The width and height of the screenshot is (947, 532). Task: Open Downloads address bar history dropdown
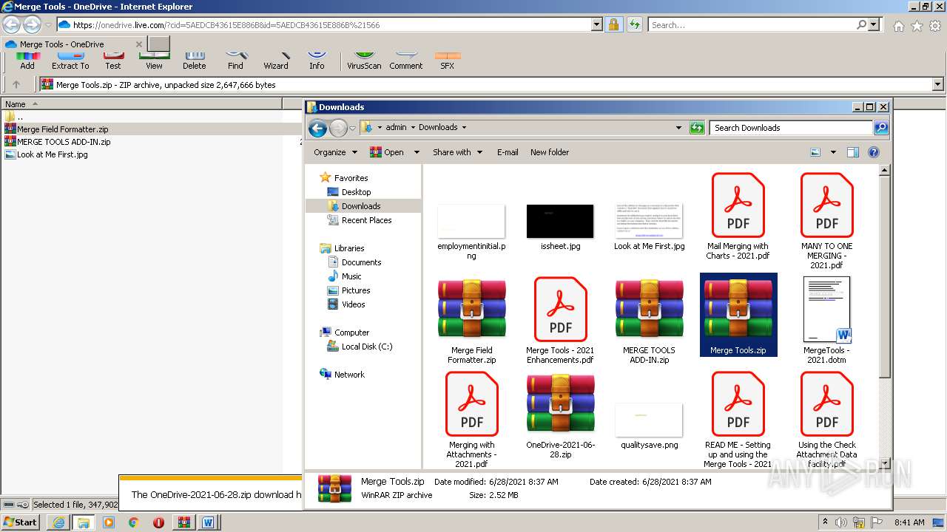coord(678,128)
